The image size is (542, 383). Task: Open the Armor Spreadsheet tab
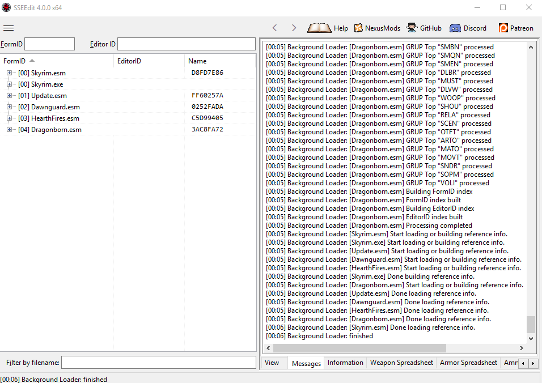click(x=468, y=363)
